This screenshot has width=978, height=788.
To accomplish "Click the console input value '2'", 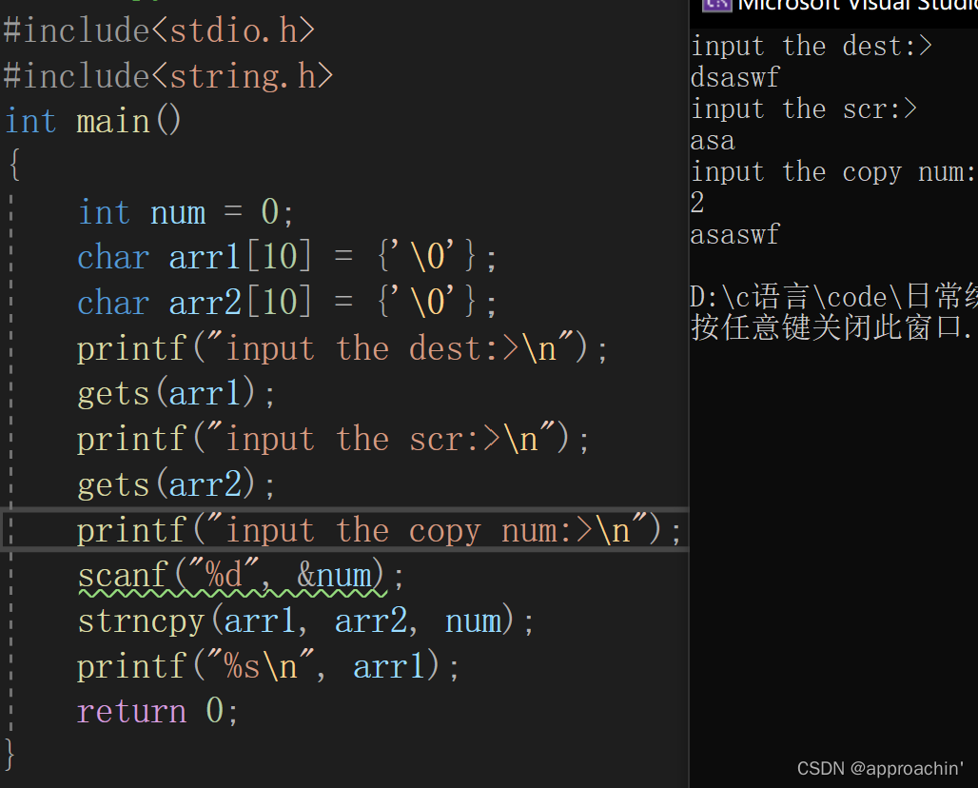I will coord(697,204).
